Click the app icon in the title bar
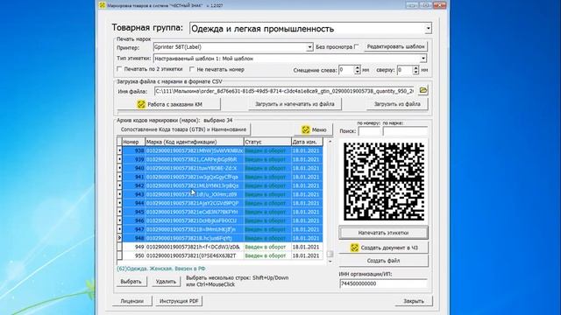 (103, 5)
